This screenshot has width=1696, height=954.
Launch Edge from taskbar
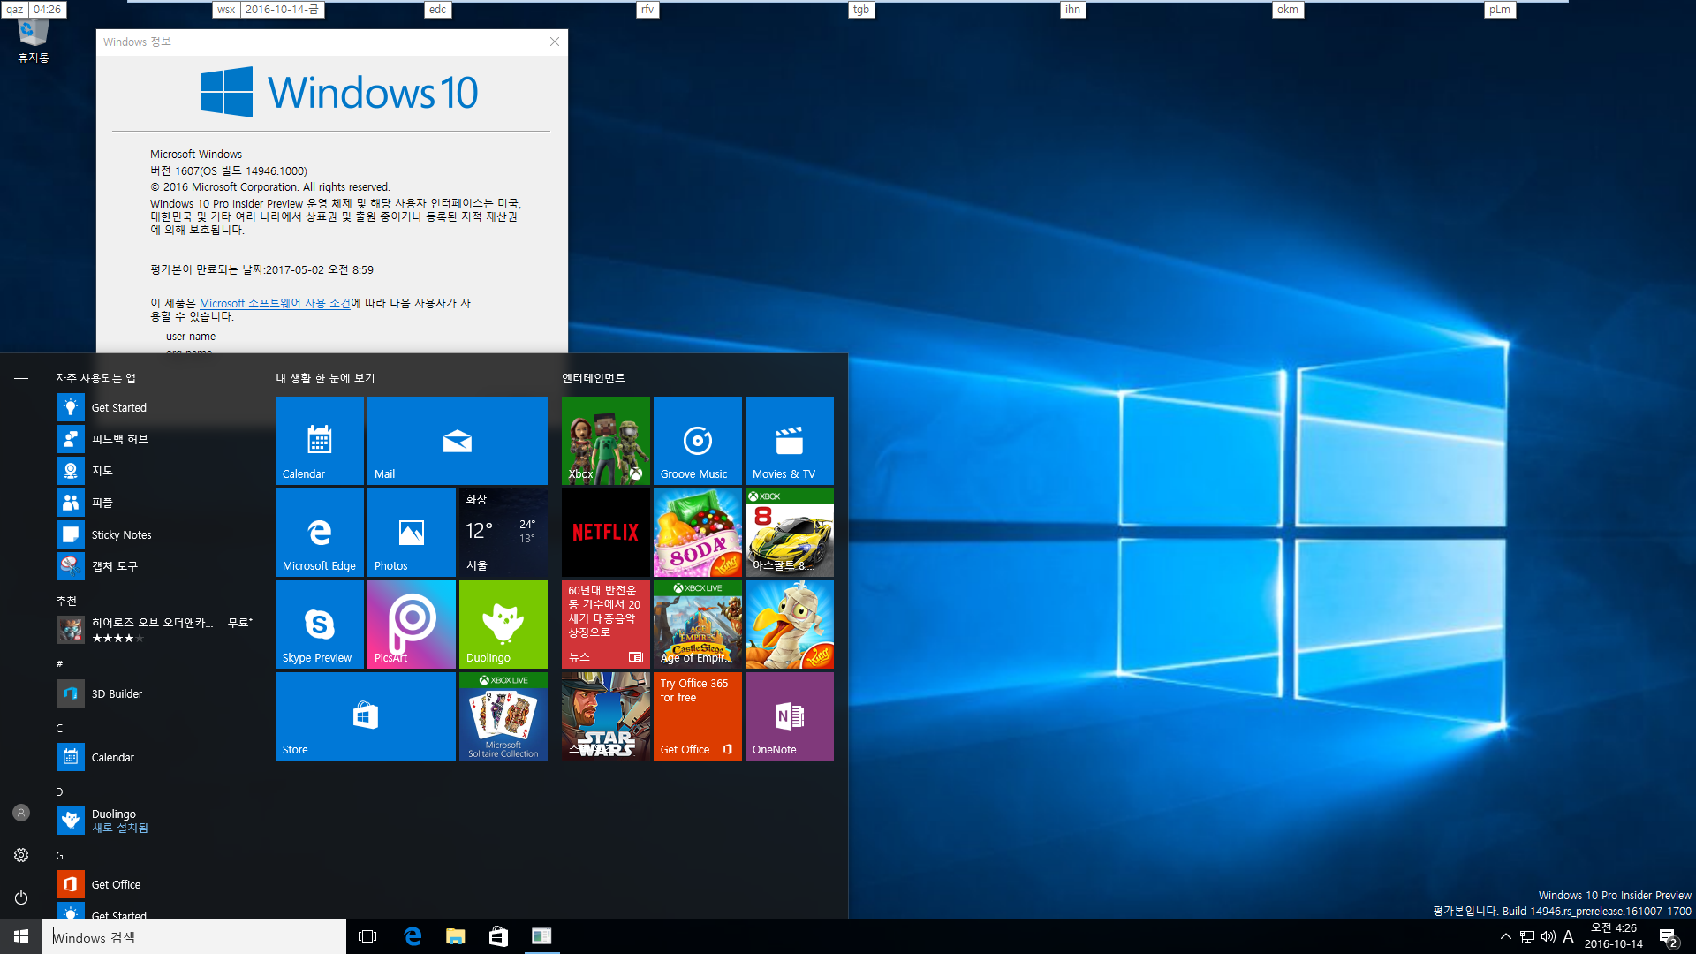413,936
